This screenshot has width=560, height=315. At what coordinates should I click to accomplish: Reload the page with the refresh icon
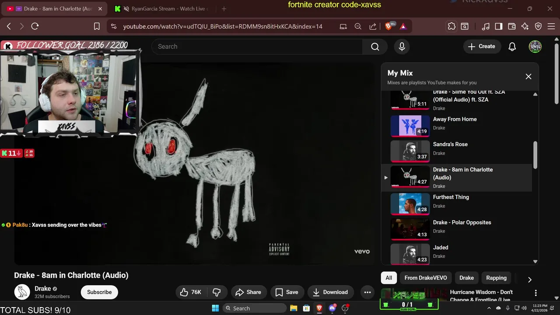click(x=35, y=26)
